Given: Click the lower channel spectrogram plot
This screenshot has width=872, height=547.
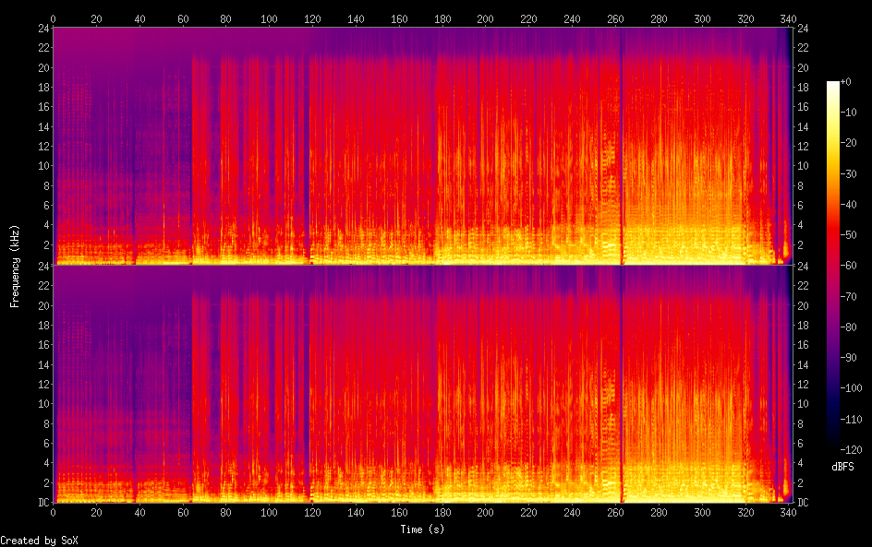Looking at the screenshot, I should (x=423, y=384).
